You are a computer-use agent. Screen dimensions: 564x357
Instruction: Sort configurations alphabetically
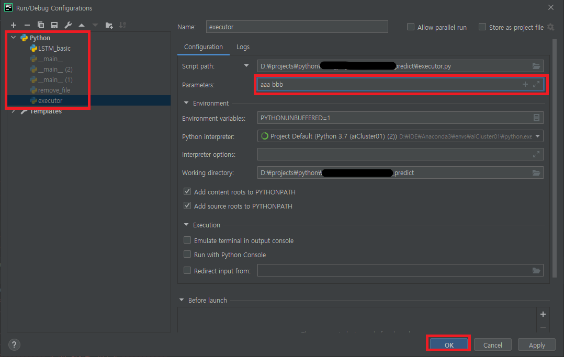pyautogui.click(x=122, y=25)
